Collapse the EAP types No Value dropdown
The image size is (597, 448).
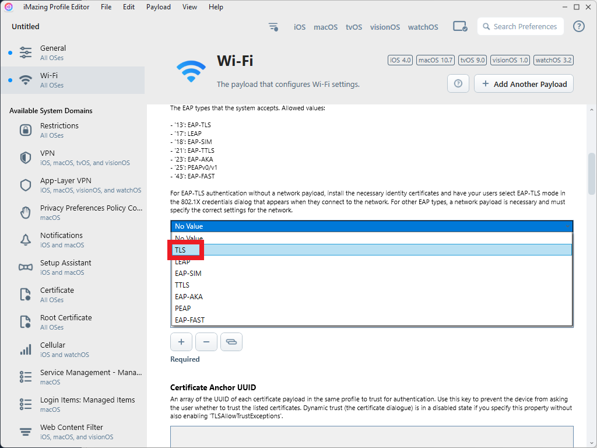tap(371, 226)
